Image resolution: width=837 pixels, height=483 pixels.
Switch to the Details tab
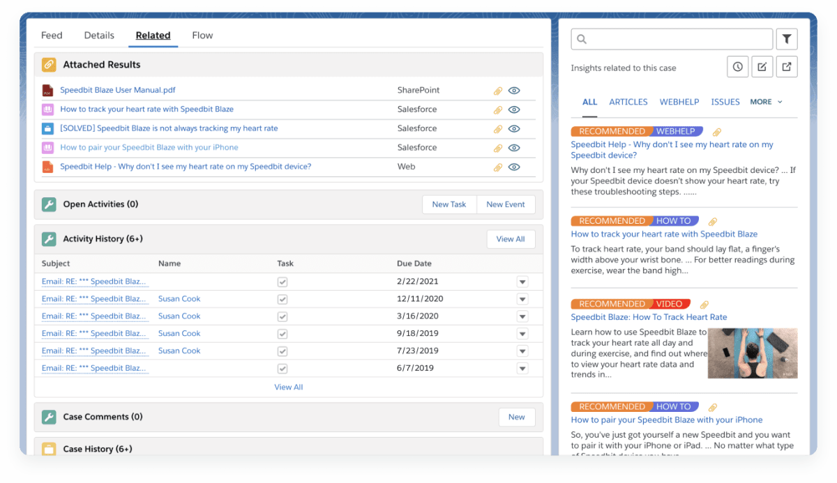pos(98,35)
